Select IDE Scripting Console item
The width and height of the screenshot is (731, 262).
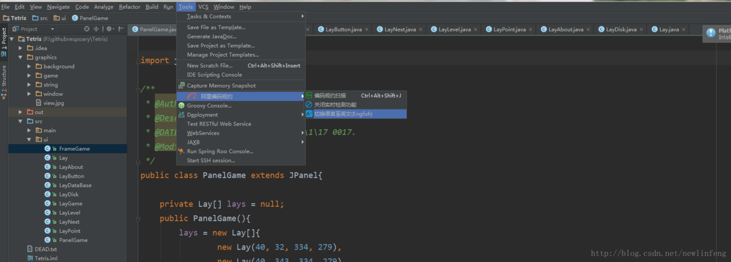point(241,75)
